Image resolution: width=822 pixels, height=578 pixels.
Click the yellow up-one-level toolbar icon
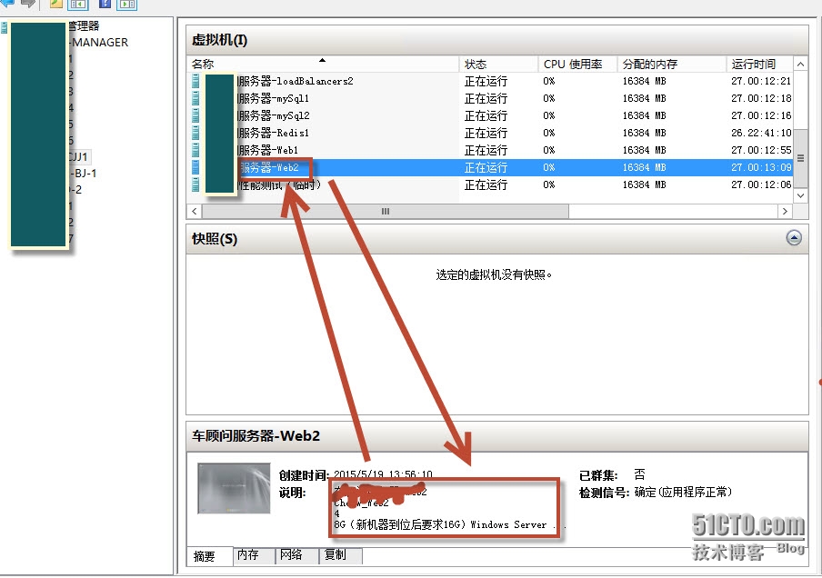[x=55, y=4]
